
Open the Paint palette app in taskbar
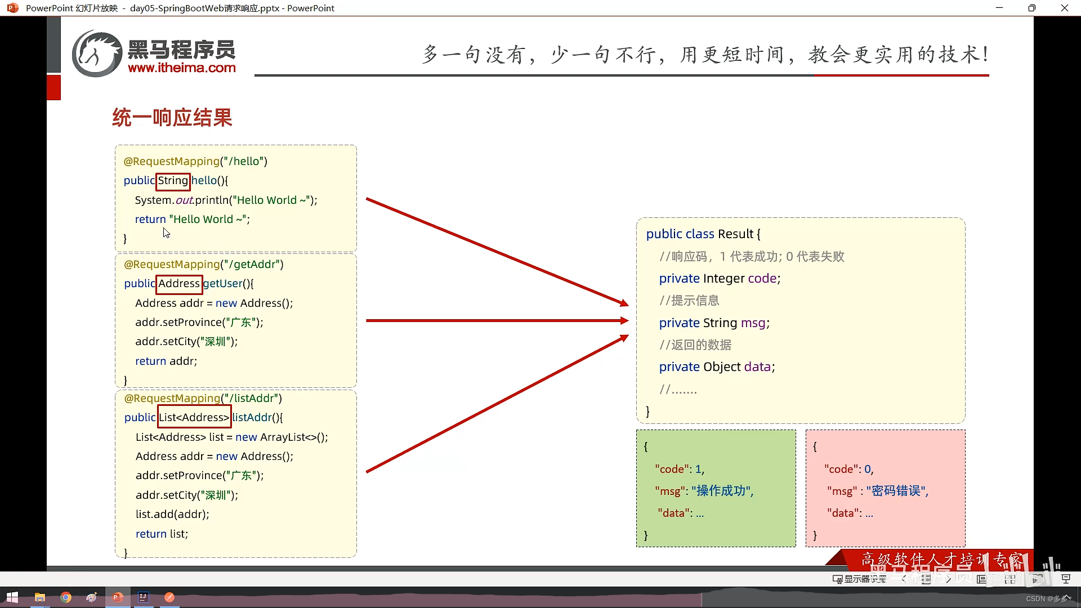point(92,597)
